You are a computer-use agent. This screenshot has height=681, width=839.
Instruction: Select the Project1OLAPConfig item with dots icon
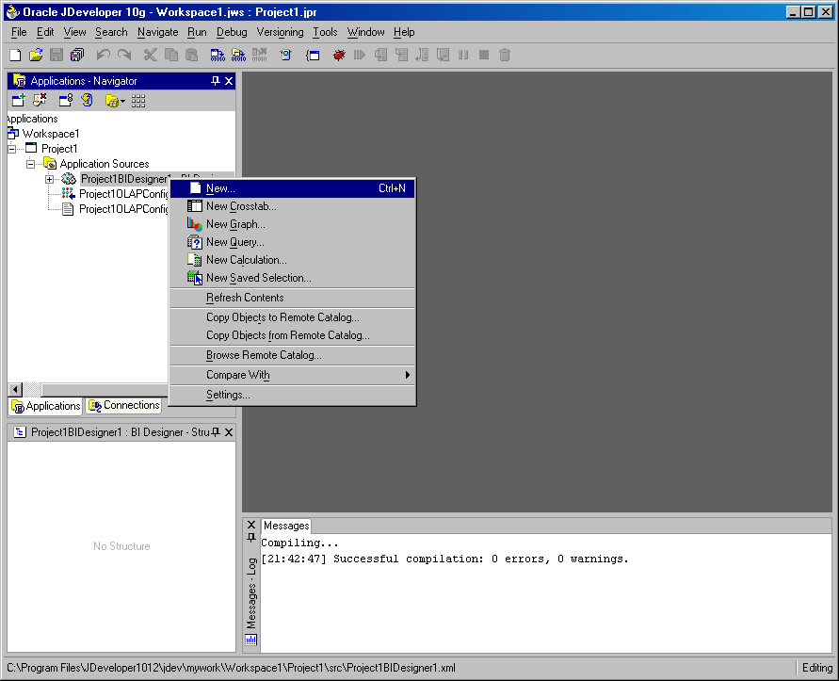123,194
